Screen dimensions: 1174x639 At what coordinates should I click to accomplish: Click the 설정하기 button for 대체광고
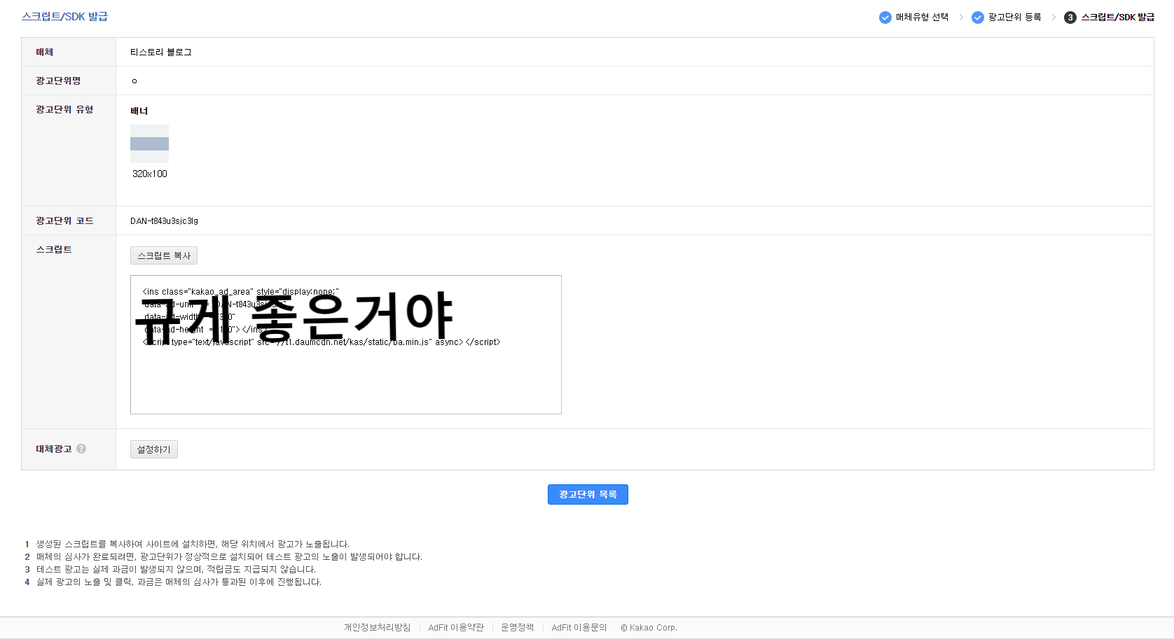[x=154, y=449]
